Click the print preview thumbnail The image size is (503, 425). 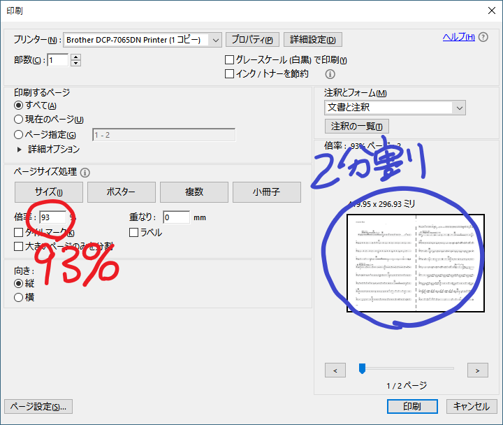pyautogui.click(x=416, y=263)
